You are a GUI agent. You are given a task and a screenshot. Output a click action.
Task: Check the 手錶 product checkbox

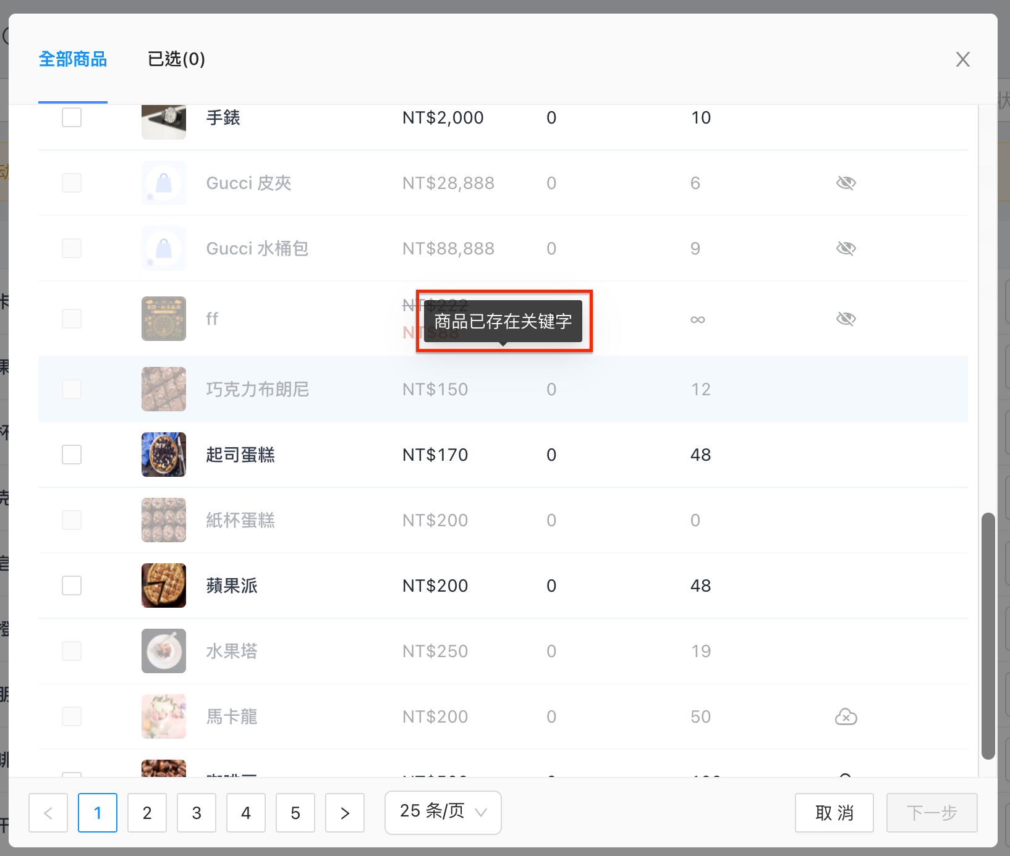[x=72, y=117]
